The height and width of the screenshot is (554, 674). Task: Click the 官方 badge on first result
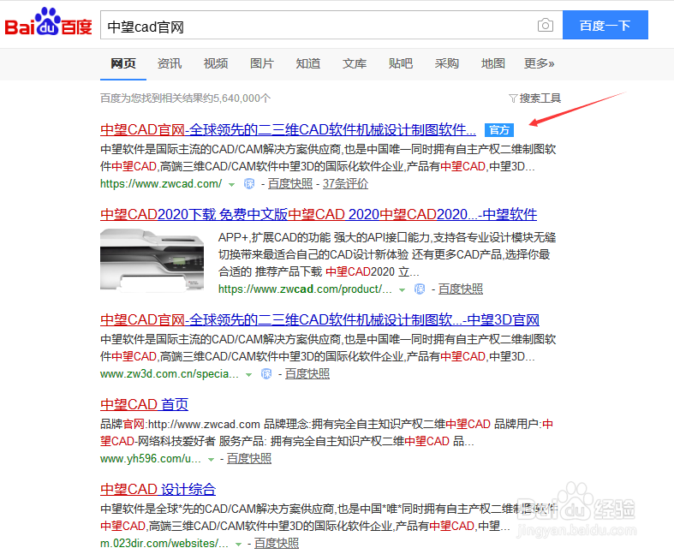[x=499, y=130]
